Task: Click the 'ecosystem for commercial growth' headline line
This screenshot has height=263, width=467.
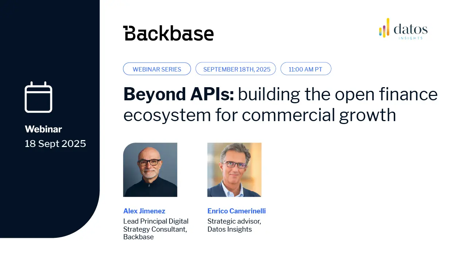Action: pos(260,115)
